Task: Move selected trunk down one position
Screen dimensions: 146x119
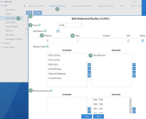Action: [134, 72]
